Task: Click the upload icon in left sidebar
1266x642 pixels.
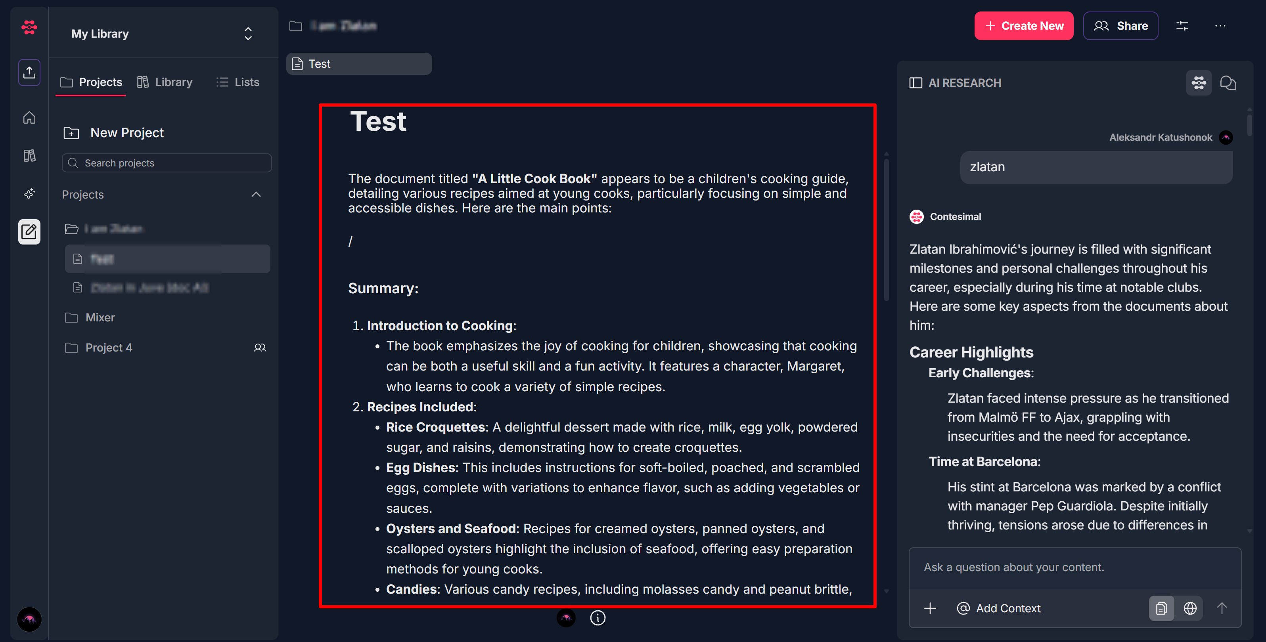Action: [x=29, y=73]
